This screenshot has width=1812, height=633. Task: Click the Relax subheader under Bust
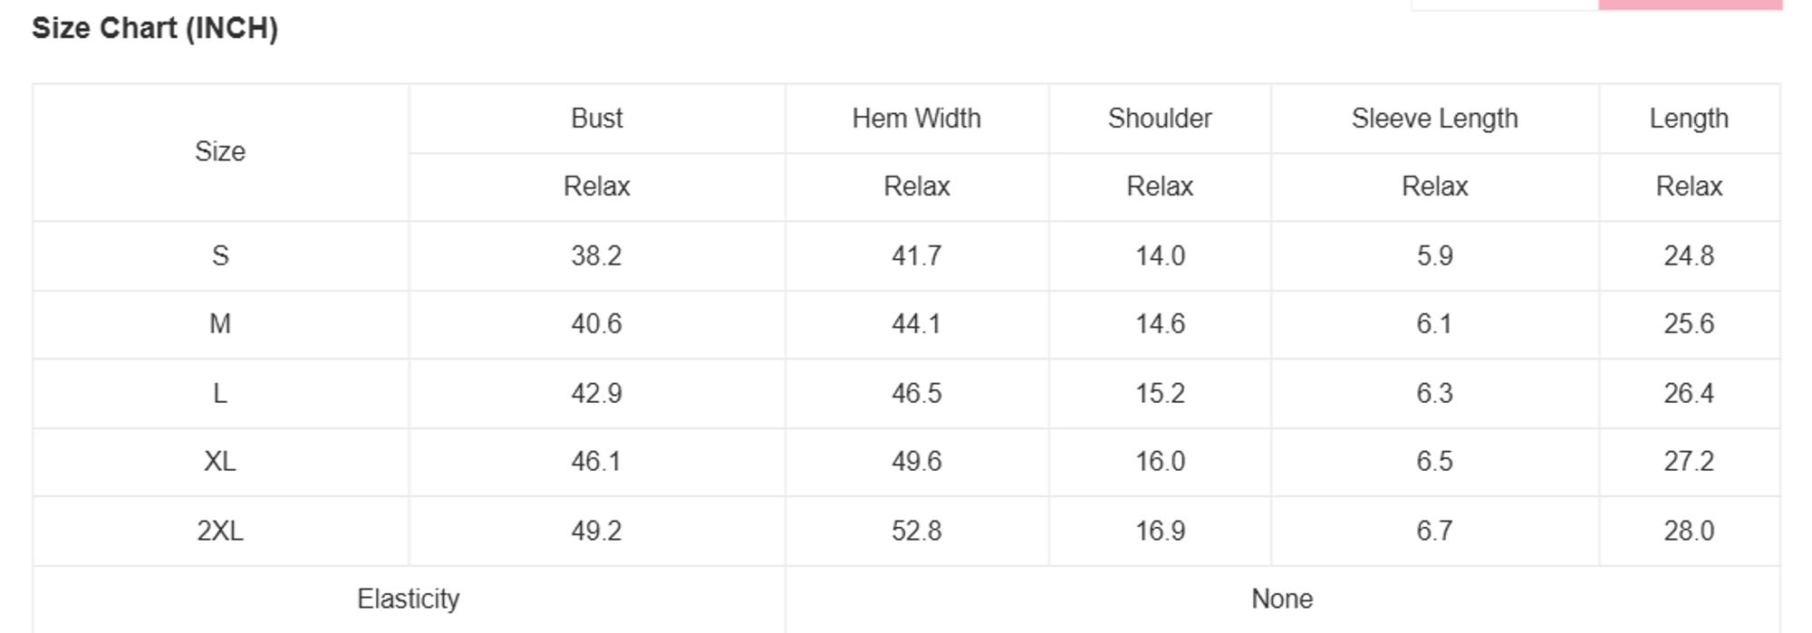(x=596, y=187)
